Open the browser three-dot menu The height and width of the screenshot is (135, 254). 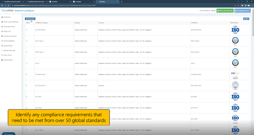click(x=252, y=5)
